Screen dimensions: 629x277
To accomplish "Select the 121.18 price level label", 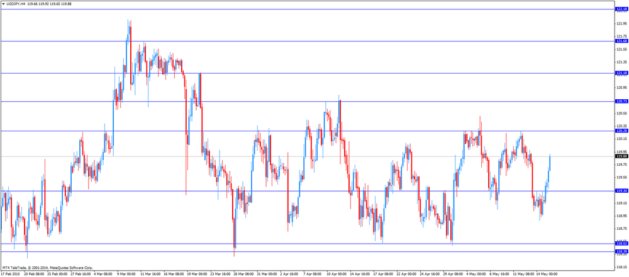I will [621, 73].
